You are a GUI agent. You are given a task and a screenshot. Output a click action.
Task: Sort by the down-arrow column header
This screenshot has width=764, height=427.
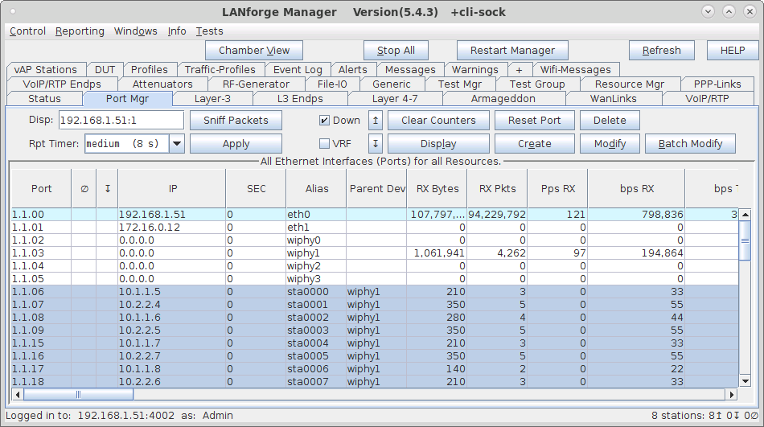pos(107,189)
